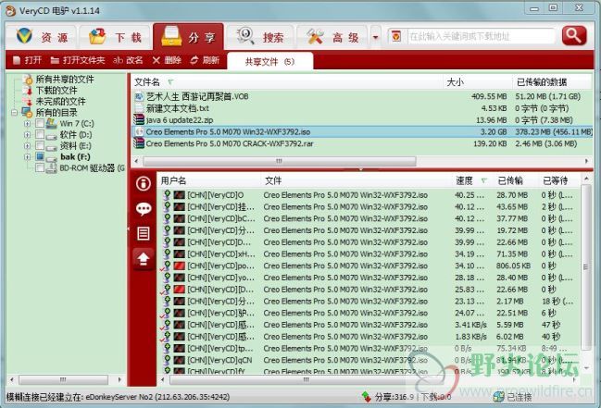Click the java 6 update22.zip archive icon

138,120
